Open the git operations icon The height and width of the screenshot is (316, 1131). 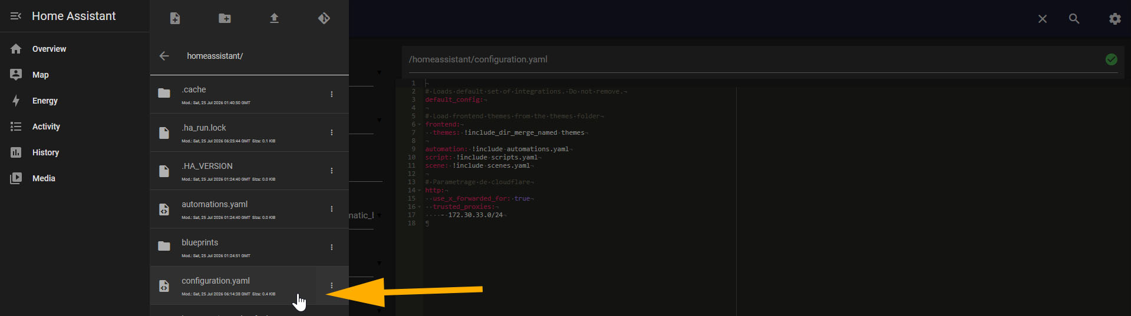click(x=324, y=18)
